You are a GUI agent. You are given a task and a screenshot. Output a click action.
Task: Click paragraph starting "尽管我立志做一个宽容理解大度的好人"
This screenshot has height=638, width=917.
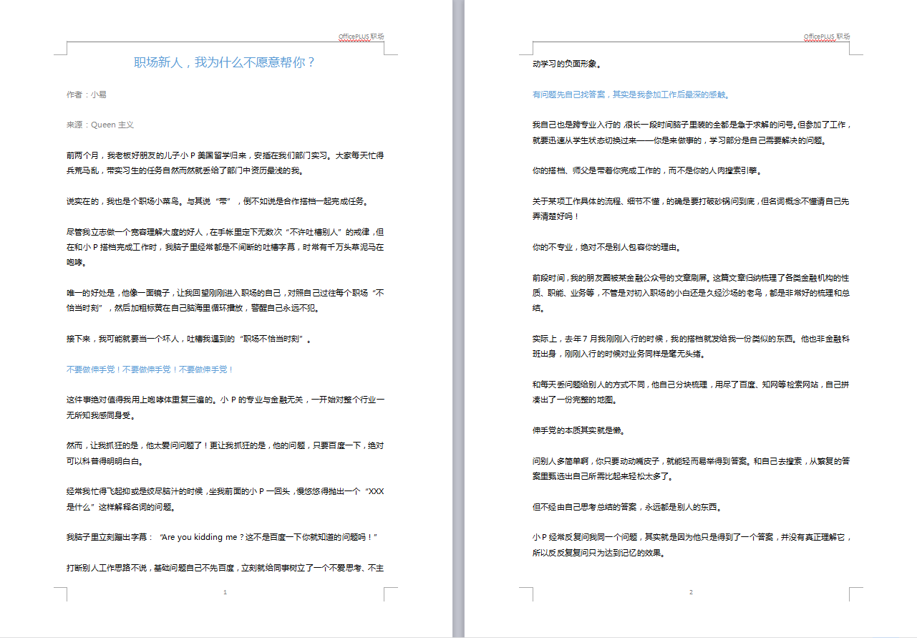[x=225, y=247]
